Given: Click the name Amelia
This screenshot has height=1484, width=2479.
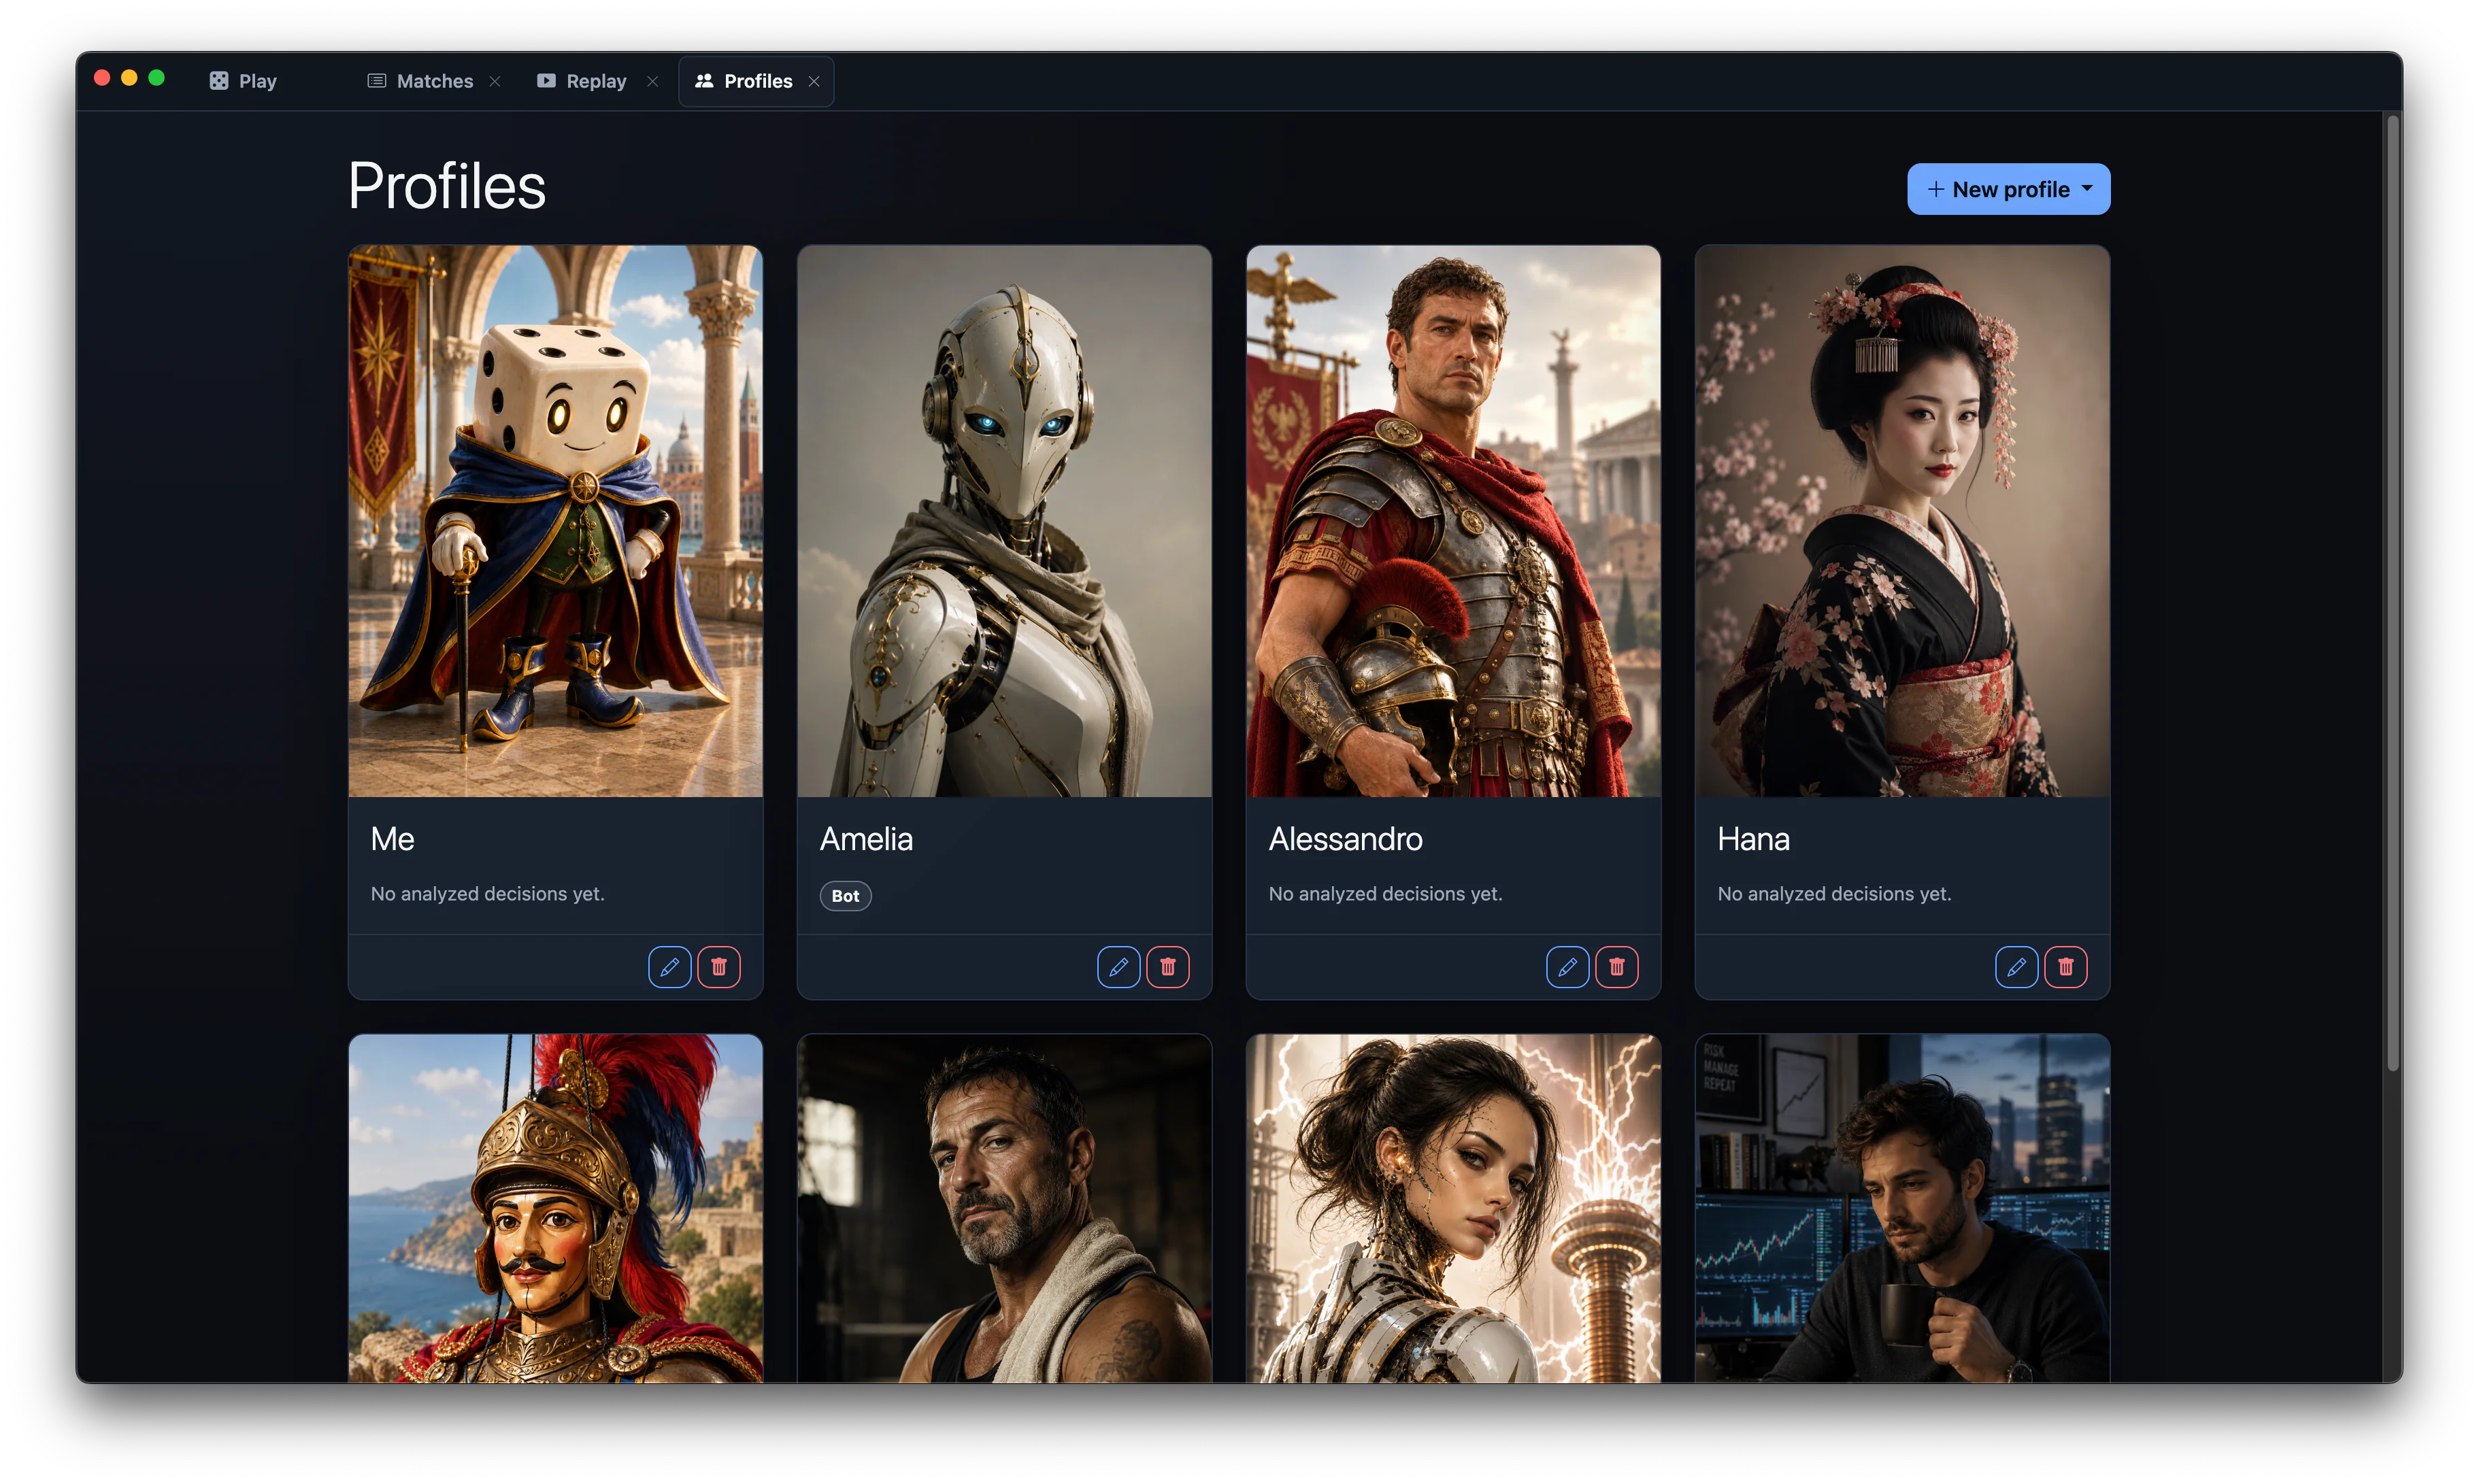Looking at the screenshot, I should tap(866, 839).
